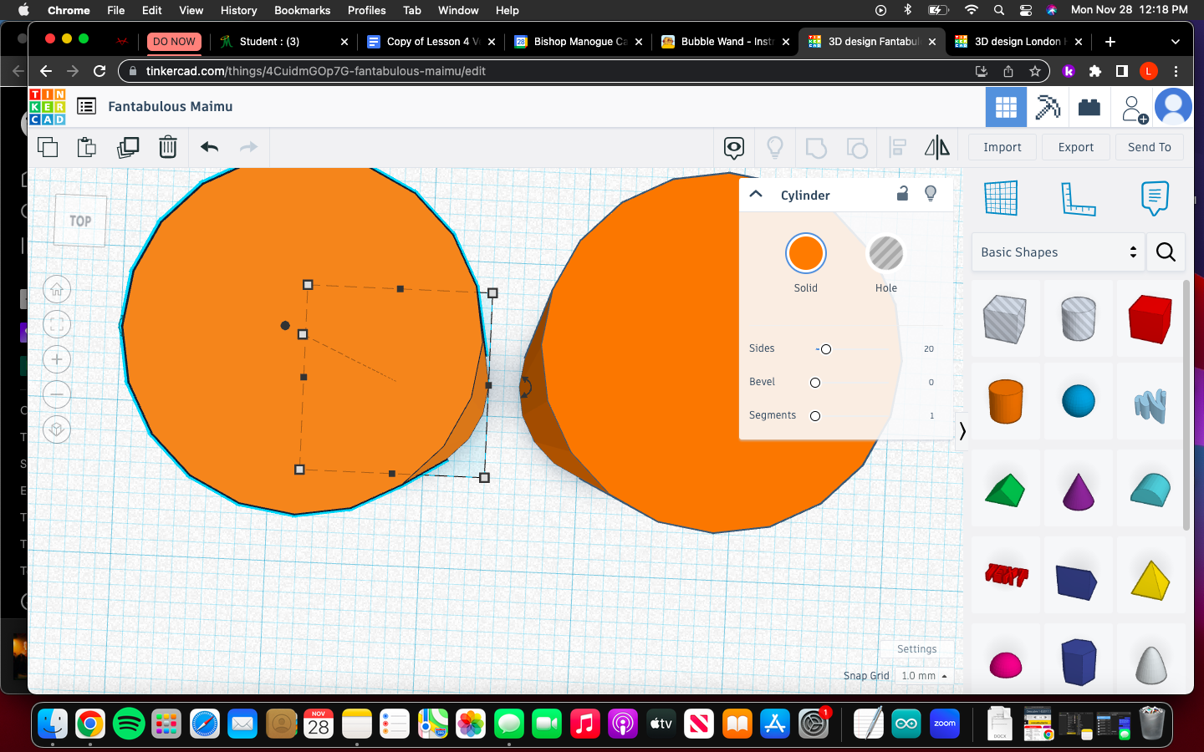
Task: Switch to the 3D design grid view
Action: [x=1007, y=107]
